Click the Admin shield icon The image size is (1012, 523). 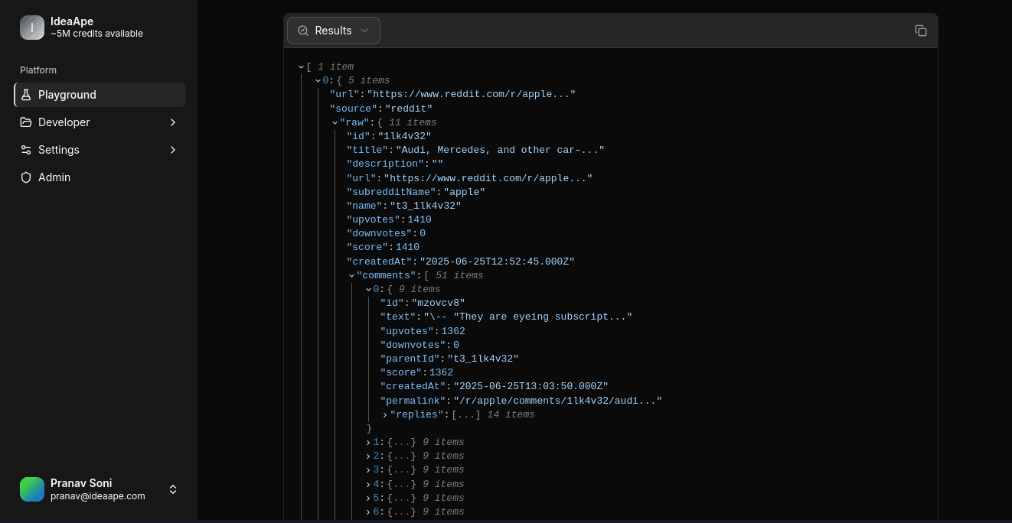point(26,177)
